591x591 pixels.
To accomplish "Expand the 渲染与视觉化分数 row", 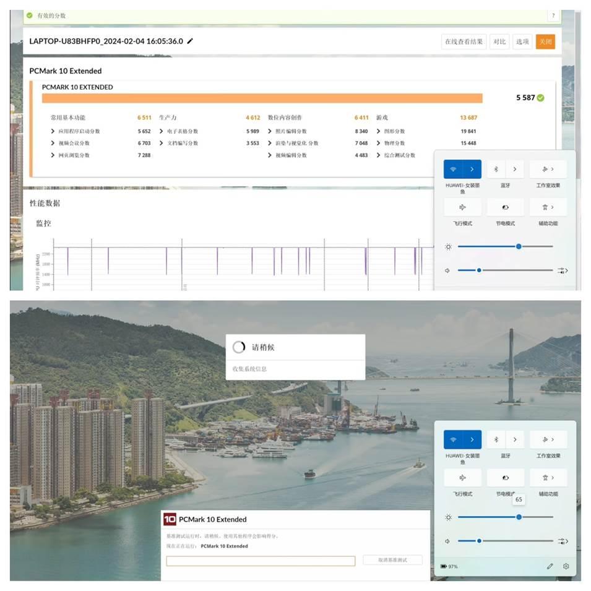I will pyautogui.click(x=270, y=143).
